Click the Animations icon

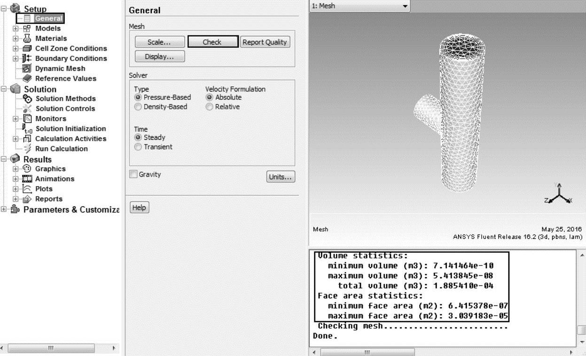27,179
